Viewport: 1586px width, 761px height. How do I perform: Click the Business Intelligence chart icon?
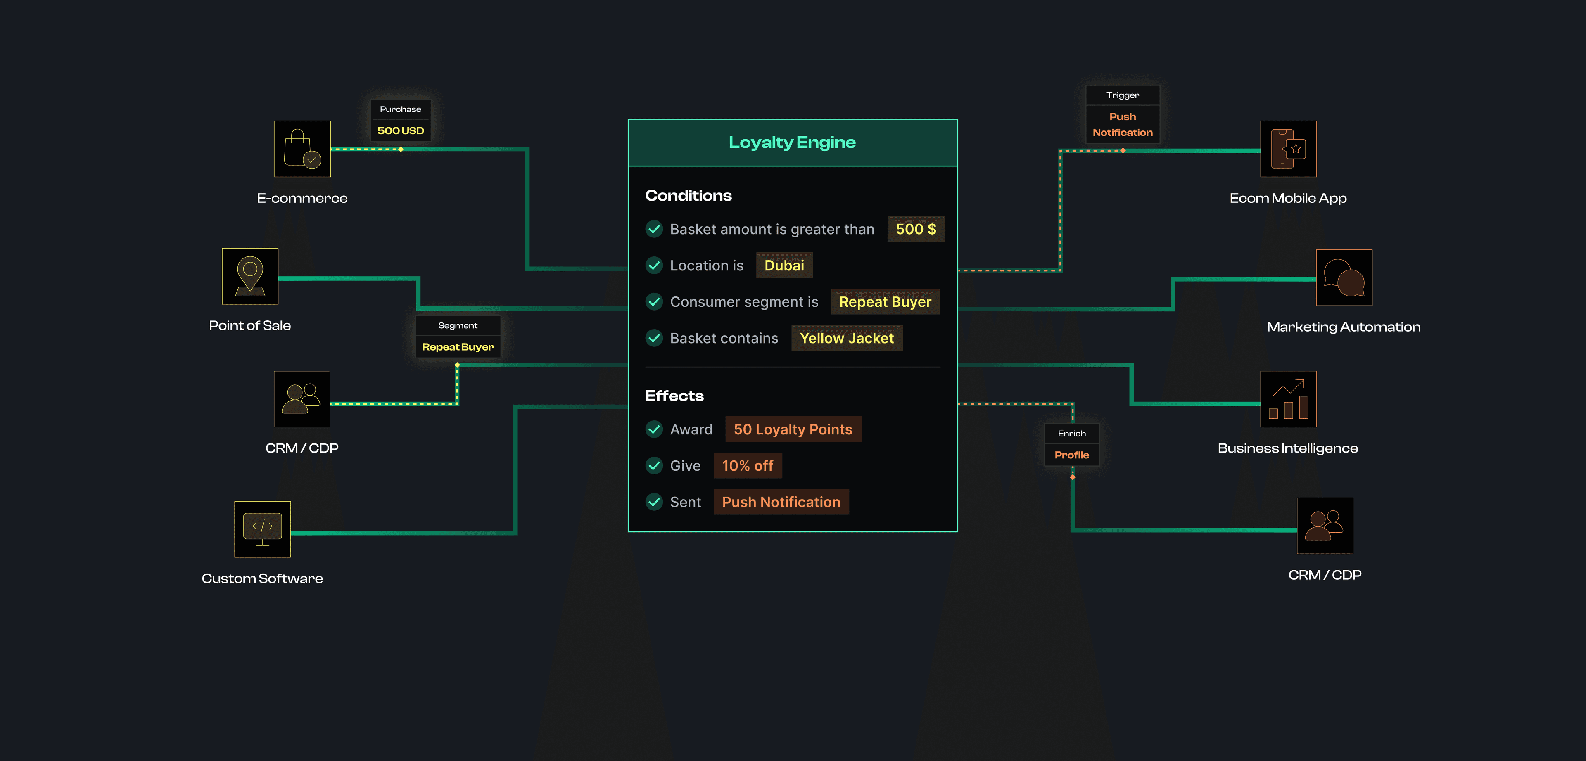point(1288,399)
